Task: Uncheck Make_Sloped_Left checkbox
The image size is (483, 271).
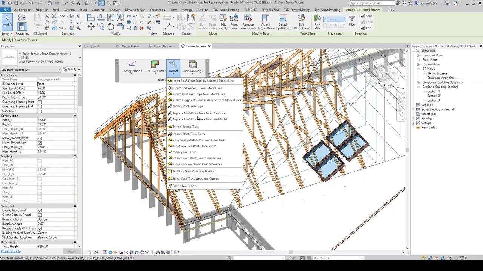Action: pos(40,143)
